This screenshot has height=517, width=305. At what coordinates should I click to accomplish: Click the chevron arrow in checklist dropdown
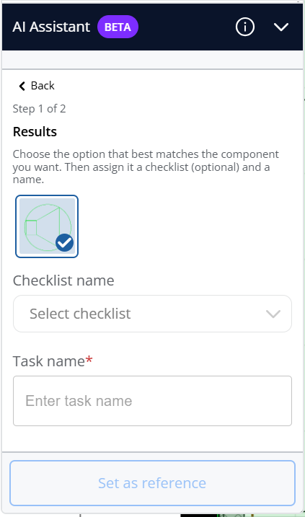[273, 314]
